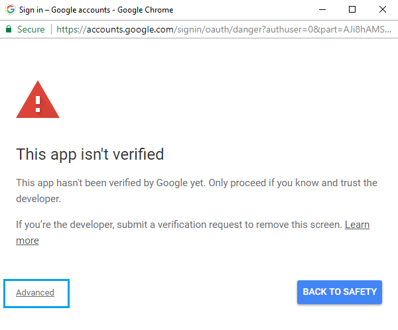Click the window title 'Sign in – Google accounts'

tap(65, 10)
